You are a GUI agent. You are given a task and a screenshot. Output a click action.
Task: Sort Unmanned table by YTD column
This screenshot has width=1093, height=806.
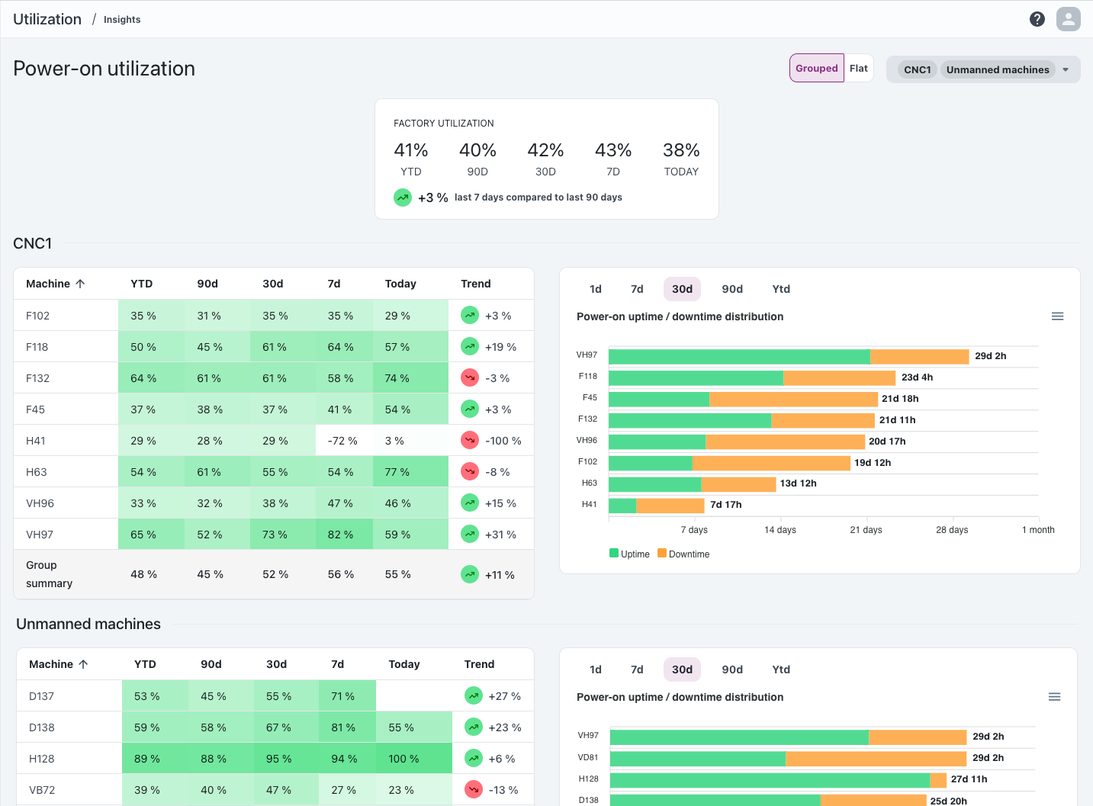click(x=145, y=664)
